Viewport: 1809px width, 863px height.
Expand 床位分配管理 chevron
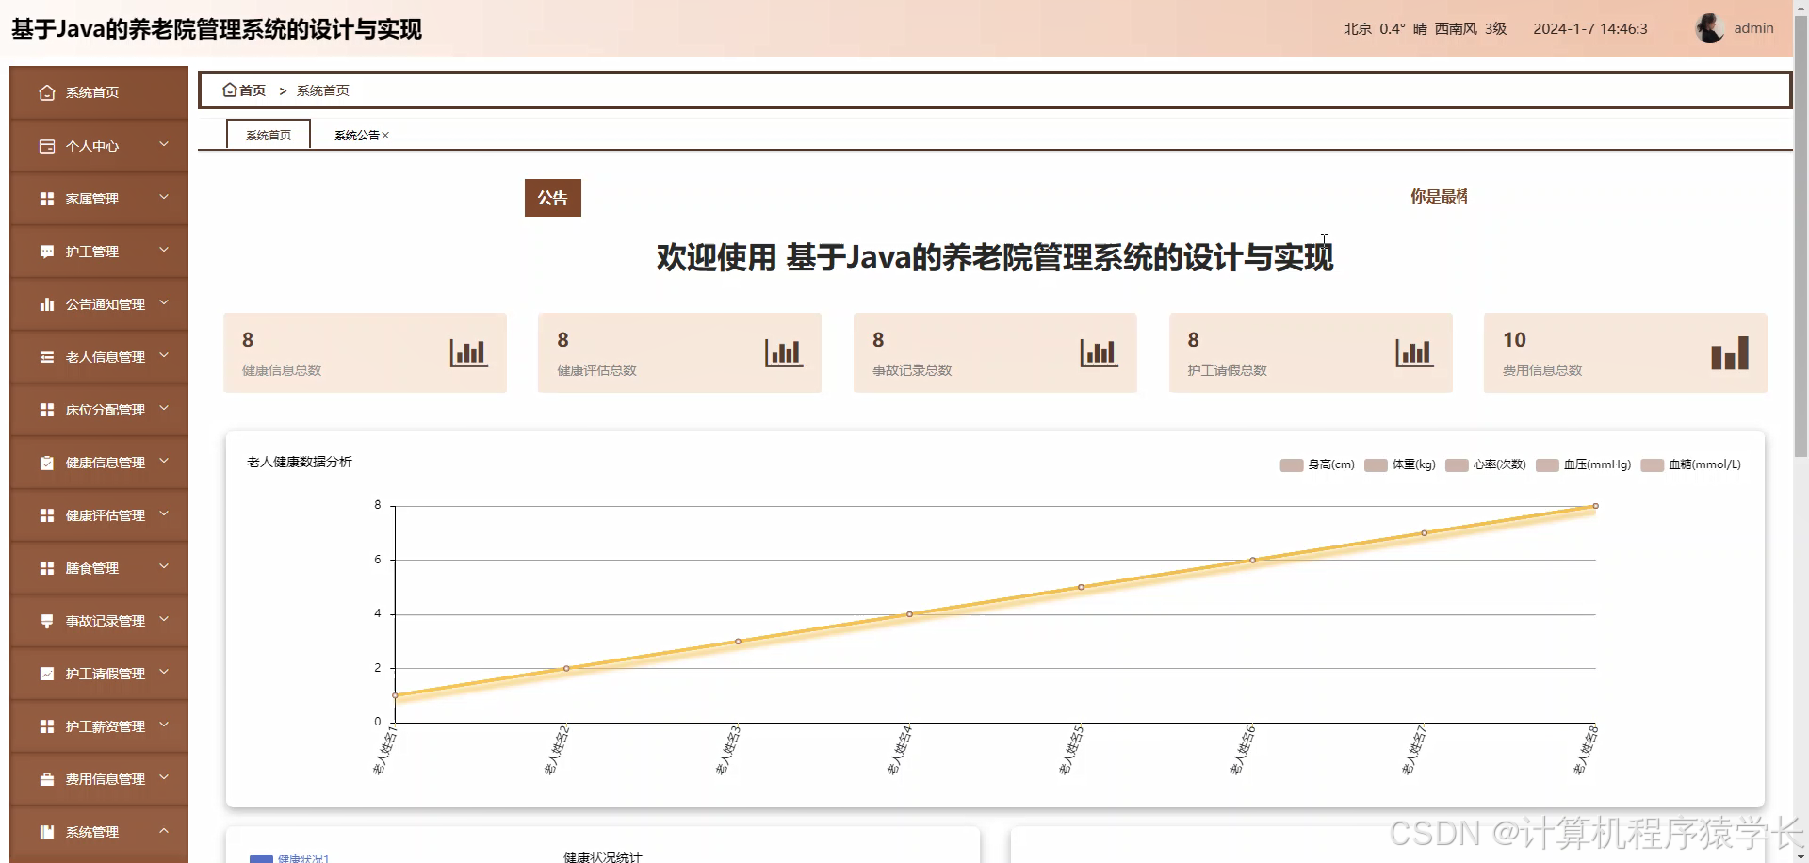(x=164, y=409)
